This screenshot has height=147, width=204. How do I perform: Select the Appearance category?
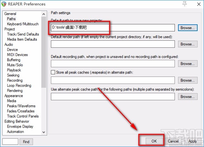click(x=14, y=96)
